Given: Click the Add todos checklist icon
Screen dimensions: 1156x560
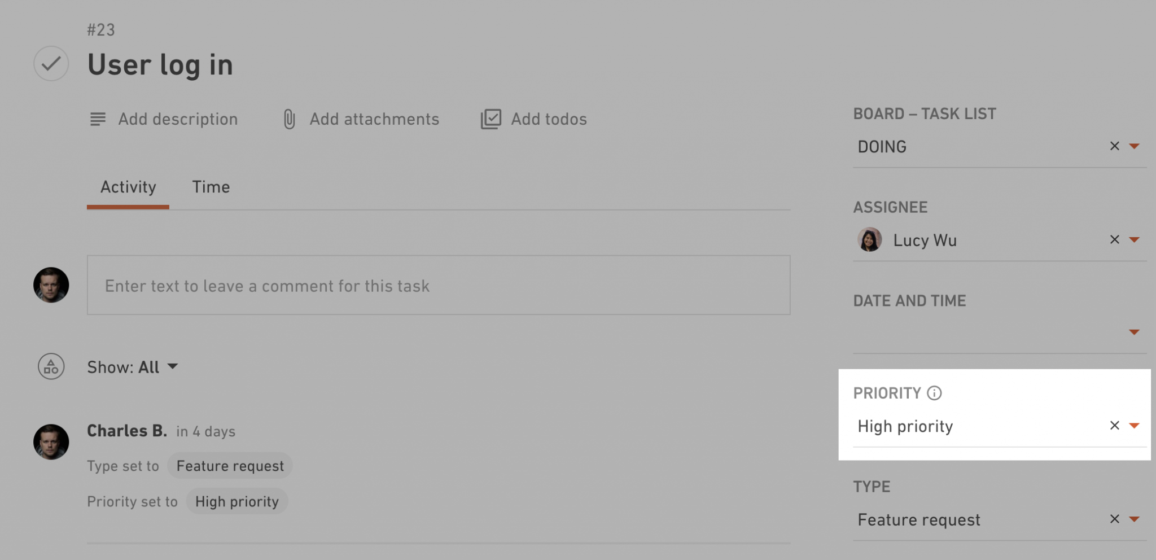Looking at the screenshot, I should (x=491, y=119).
